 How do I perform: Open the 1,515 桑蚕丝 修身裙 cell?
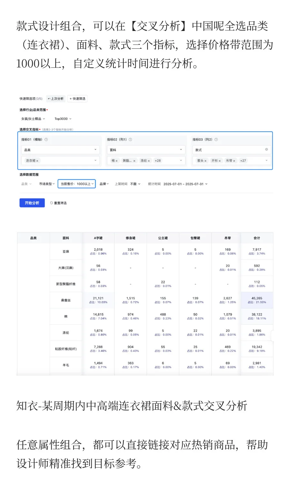(x=130, y=300)
